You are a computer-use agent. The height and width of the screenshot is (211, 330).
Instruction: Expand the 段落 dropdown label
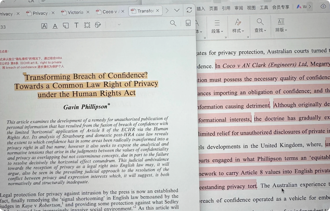point(217,31)
